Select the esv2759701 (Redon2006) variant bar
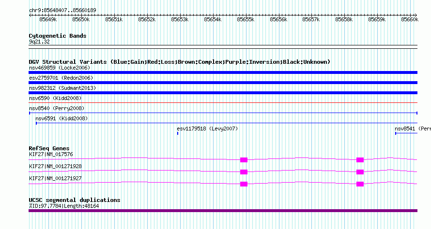 pos(223,83)
